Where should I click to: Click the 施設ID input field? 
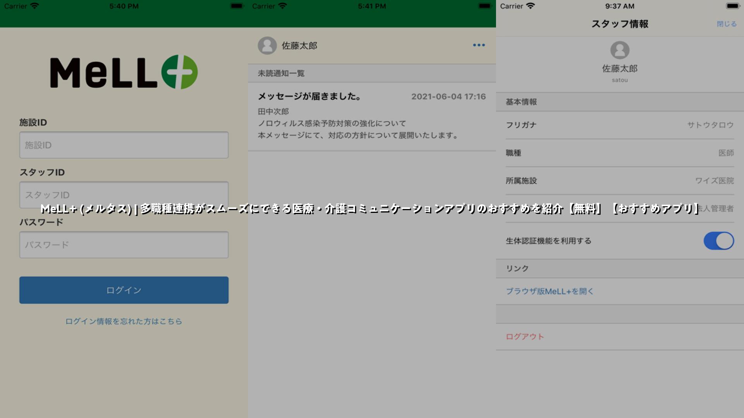click(x=124, y=145)
